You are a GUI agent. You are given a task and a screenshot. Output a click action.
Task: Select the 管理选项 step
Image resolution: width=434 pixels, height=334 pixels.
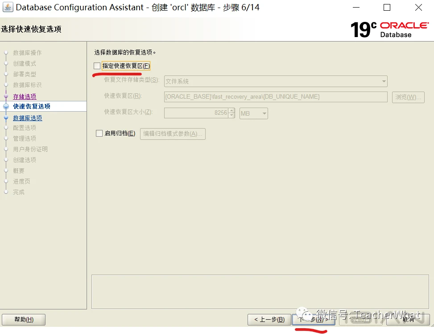pos(25,138)
